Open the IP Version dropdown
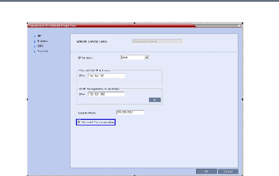The width and height of the screenshot is (279, 176). [x=135, y=57]
